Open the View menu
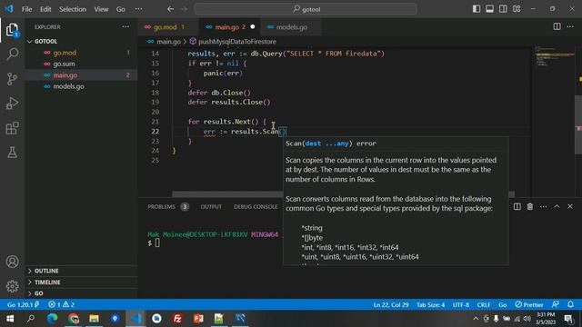 [101, 9]
